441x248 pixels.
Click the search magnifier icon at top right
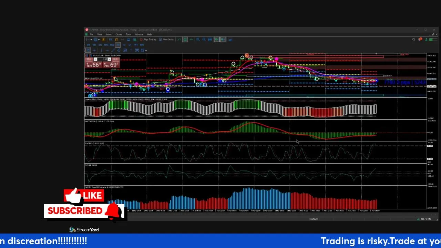click(x=413, y=39)
